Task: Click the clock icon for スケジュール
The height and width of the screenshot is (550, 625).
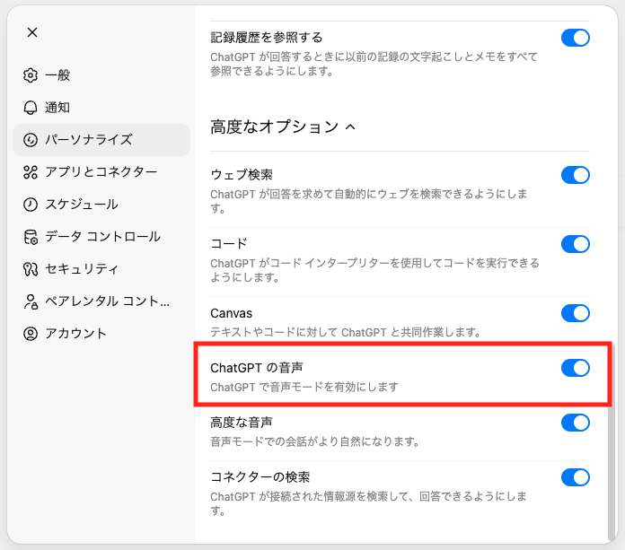Action: click(31, 205)
